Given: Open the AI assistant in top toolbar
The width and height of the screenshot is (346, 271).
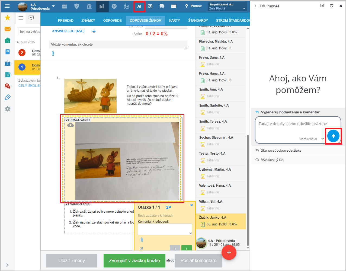Looking at the screenshot, I should point(139,6).
